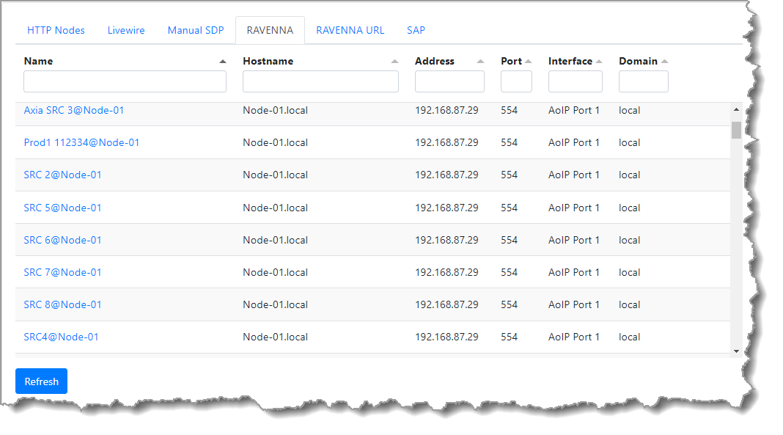Select the Prod1 112334@Node-01 source
783x435 pixels.
pos(81,142)
